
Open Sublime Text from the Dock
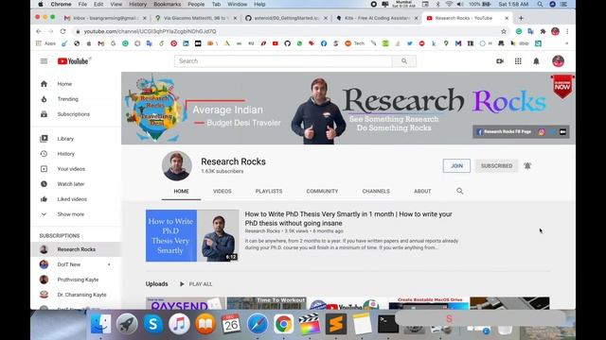click(x=336, y=323)
